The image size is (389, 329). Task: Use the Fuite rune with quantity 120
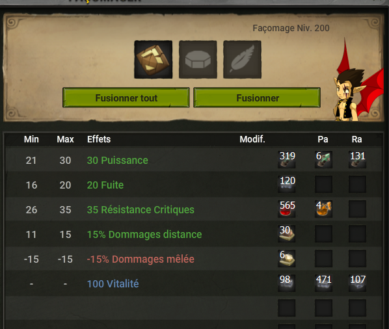coord(287,184)
